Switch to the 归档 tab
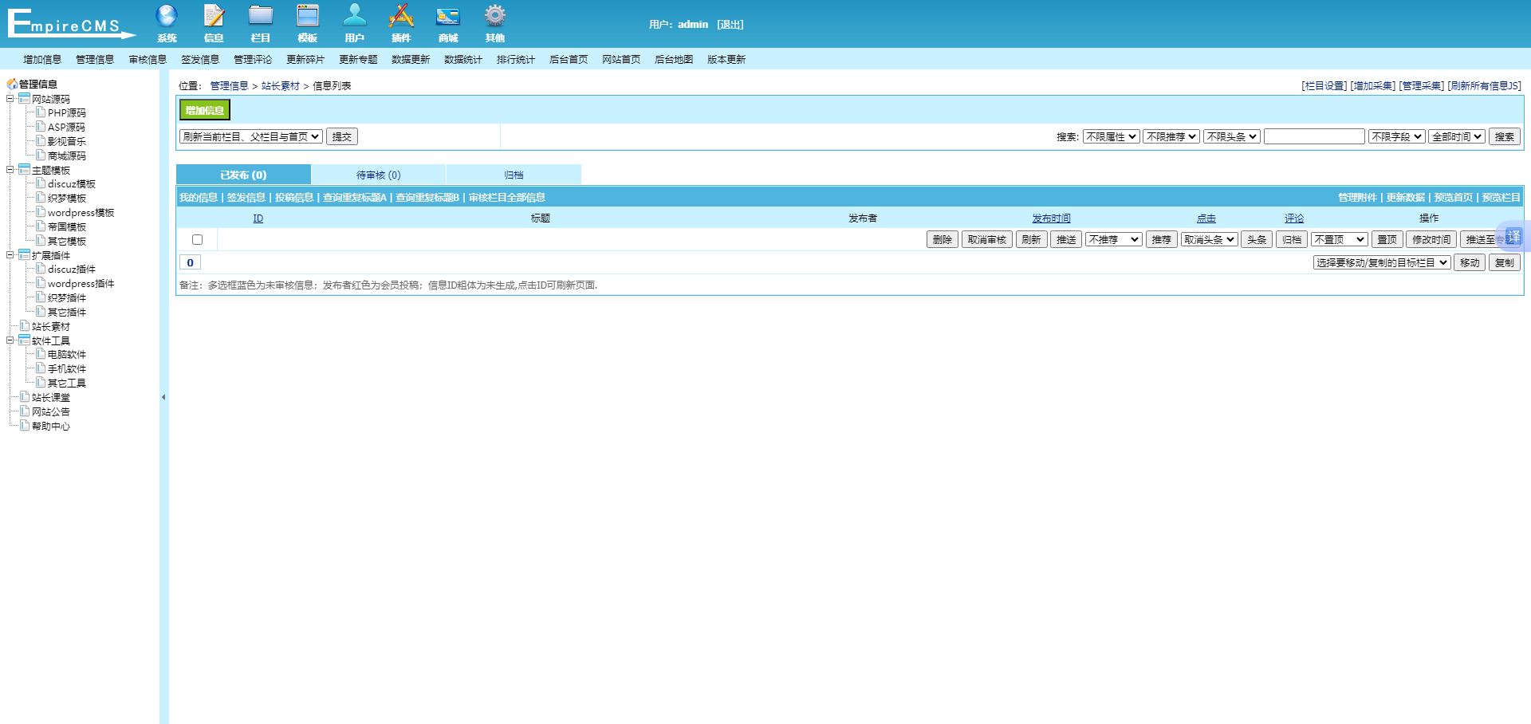The image size is (1531, 724). pyautogui.click(x=514, y=175)
